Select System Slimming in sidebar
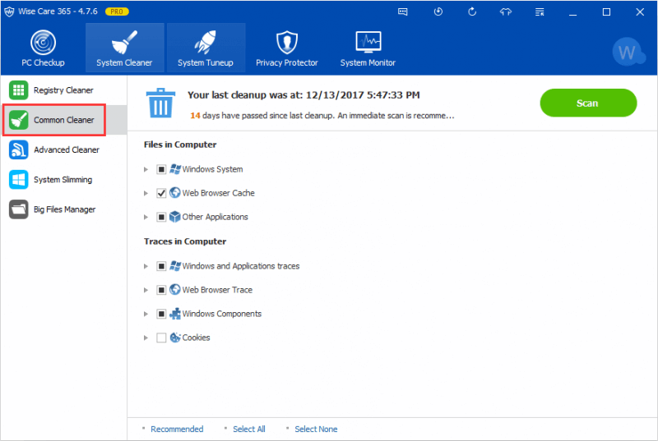Screen dimensions: 658x441 [x=63, y=180]
